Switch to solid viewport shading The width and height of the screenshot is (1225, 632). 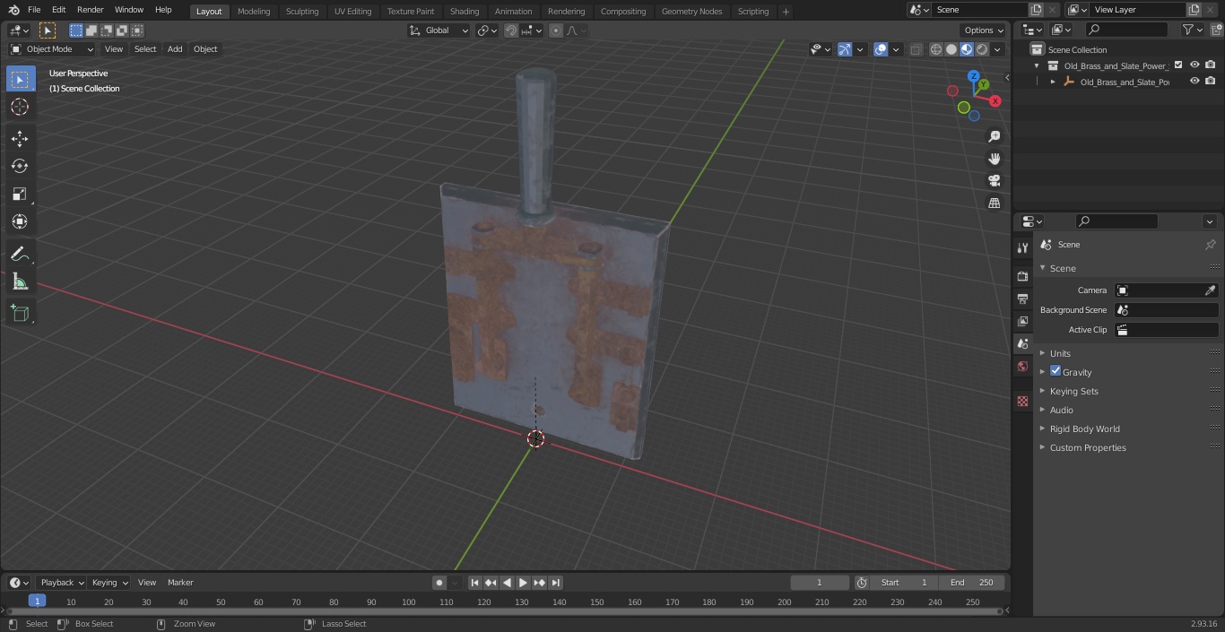(x=951, y=49)
